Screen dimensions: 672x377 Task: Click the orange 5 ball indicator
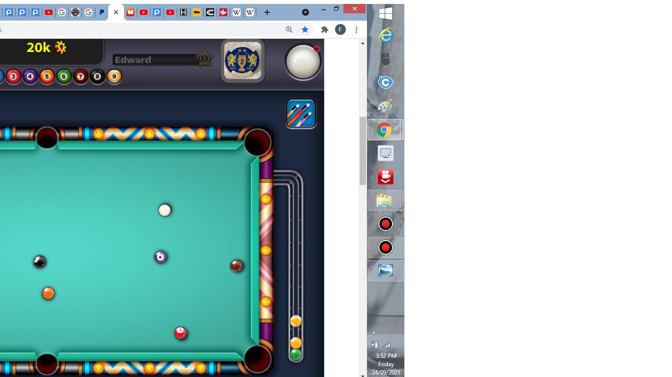pyautogui.click(x=47, y=77)
